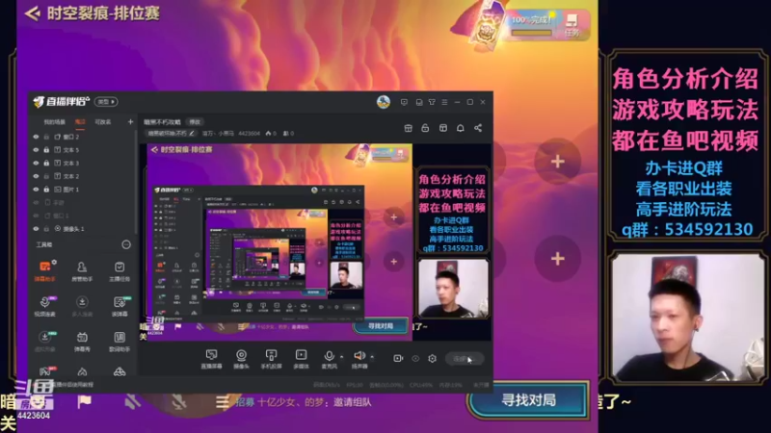Click 修改 beside the stream title
771x433 pixels.
[196, 122]
